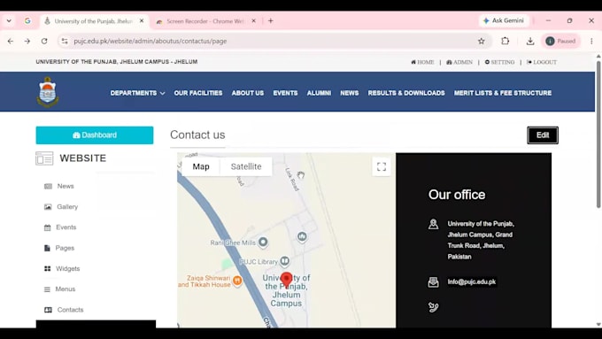The width and height of the screenshot is (602, 339).
Task: Click the Dashboard button
Action: click(x=95, y=135)
